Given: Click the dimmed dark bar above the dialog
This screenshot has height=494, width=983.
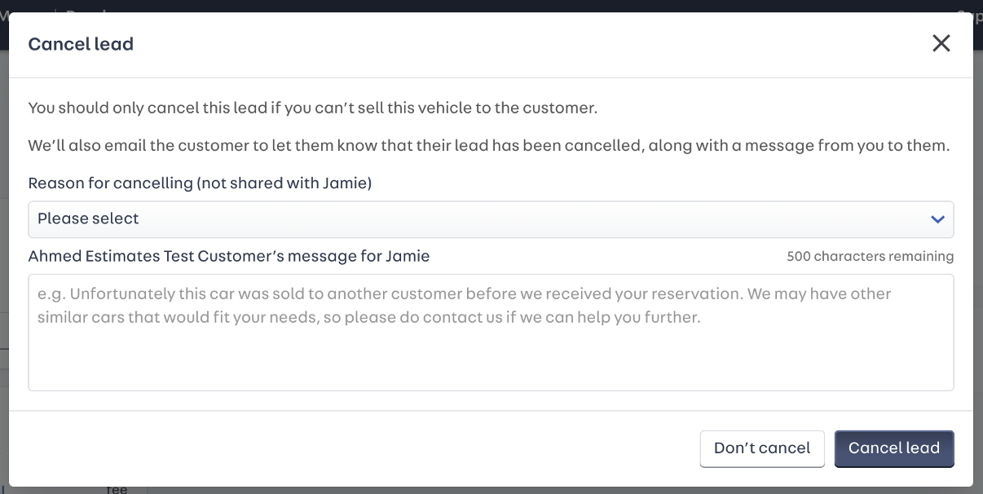Looking at the screenshot, I should [x=489, y=6].
